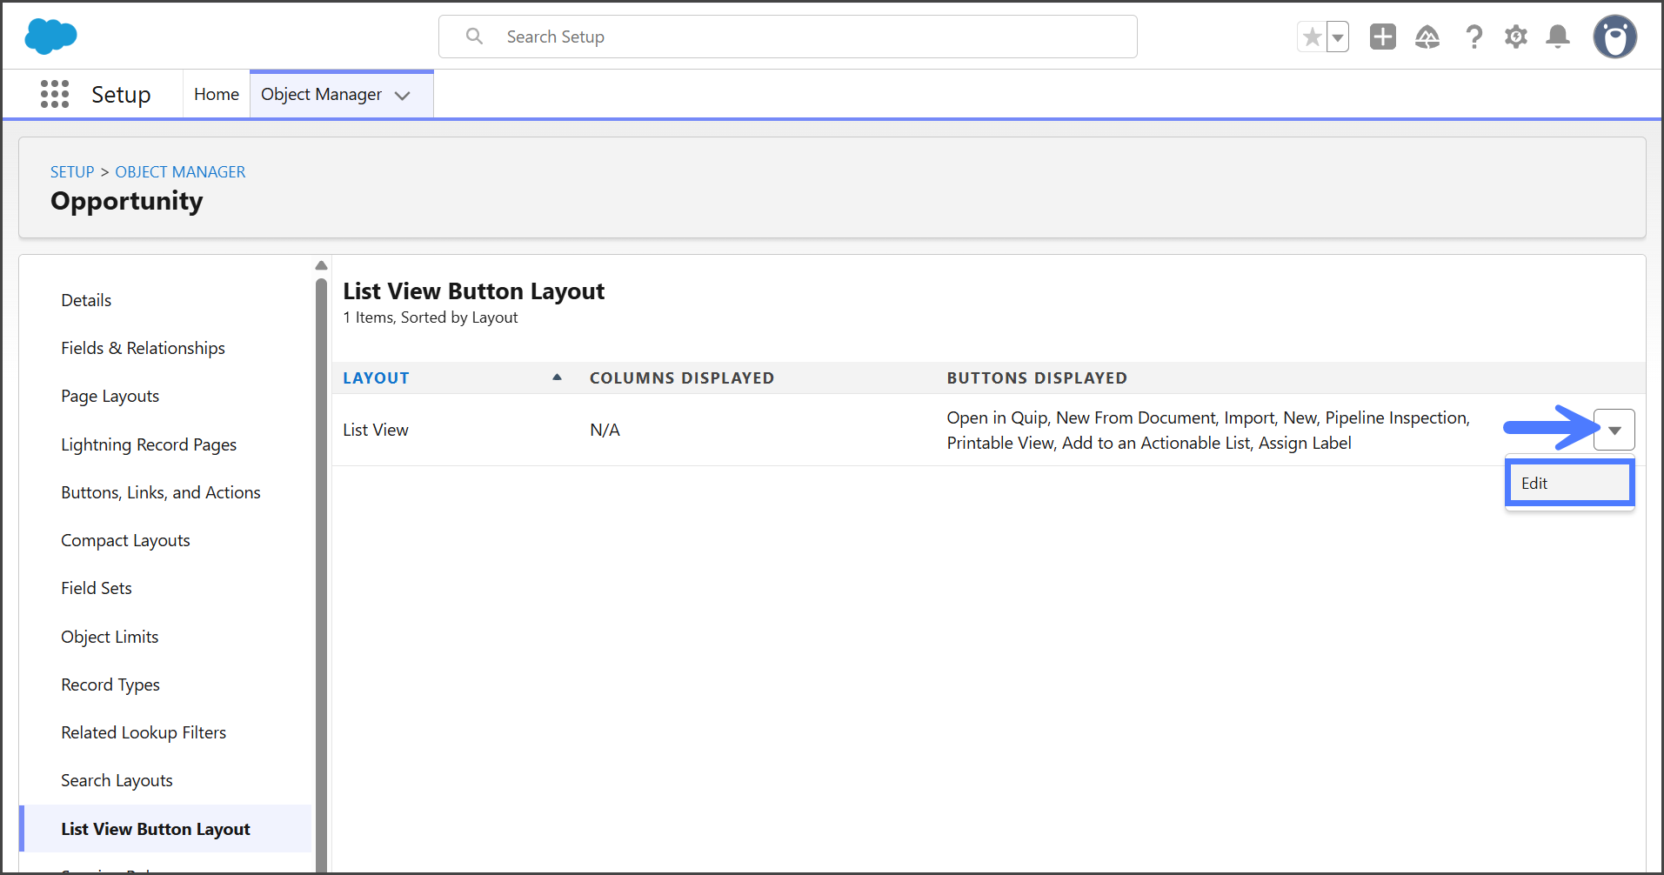Open the Trailhead guidance icon
1664x875 pixels.
coord(1427,37)
